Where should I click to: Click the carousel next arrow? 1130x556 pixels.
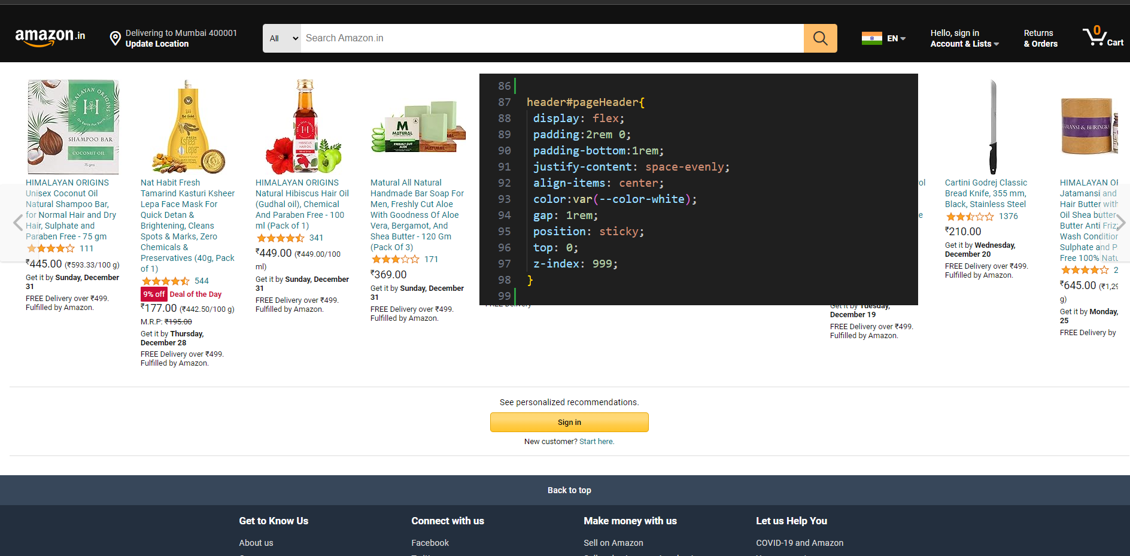(x=1121, y=223)
